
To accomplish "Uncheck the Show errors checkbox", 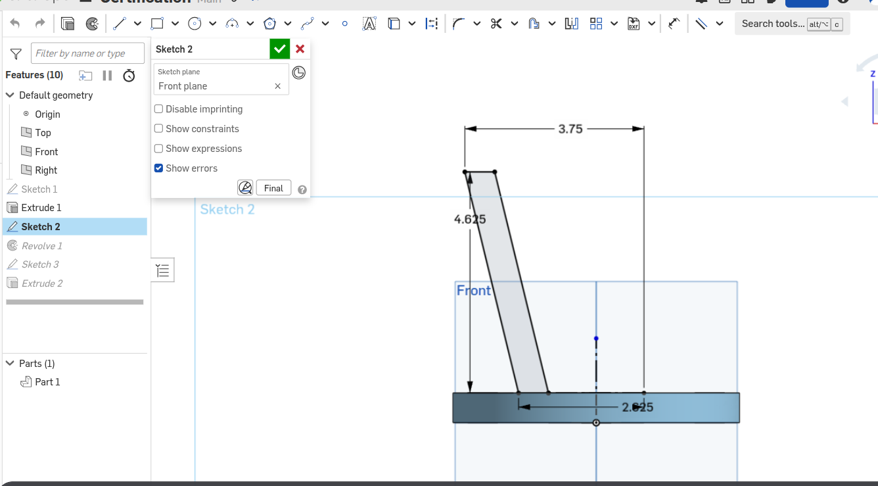I will click(158, 168).
